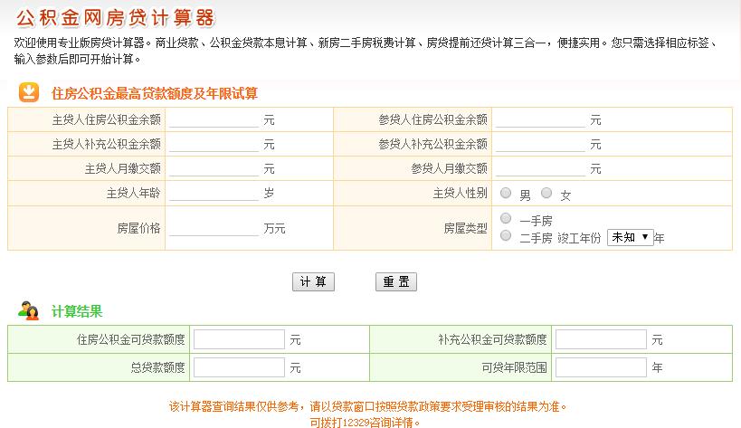This screenshot has width=741, height=428.
Task: Focus 参贷人月缴交额 input field
Action: (x=541, y=168)
